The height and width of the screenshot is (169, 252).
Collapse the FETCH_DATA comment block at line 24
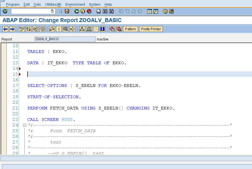[x=24, y=125]
